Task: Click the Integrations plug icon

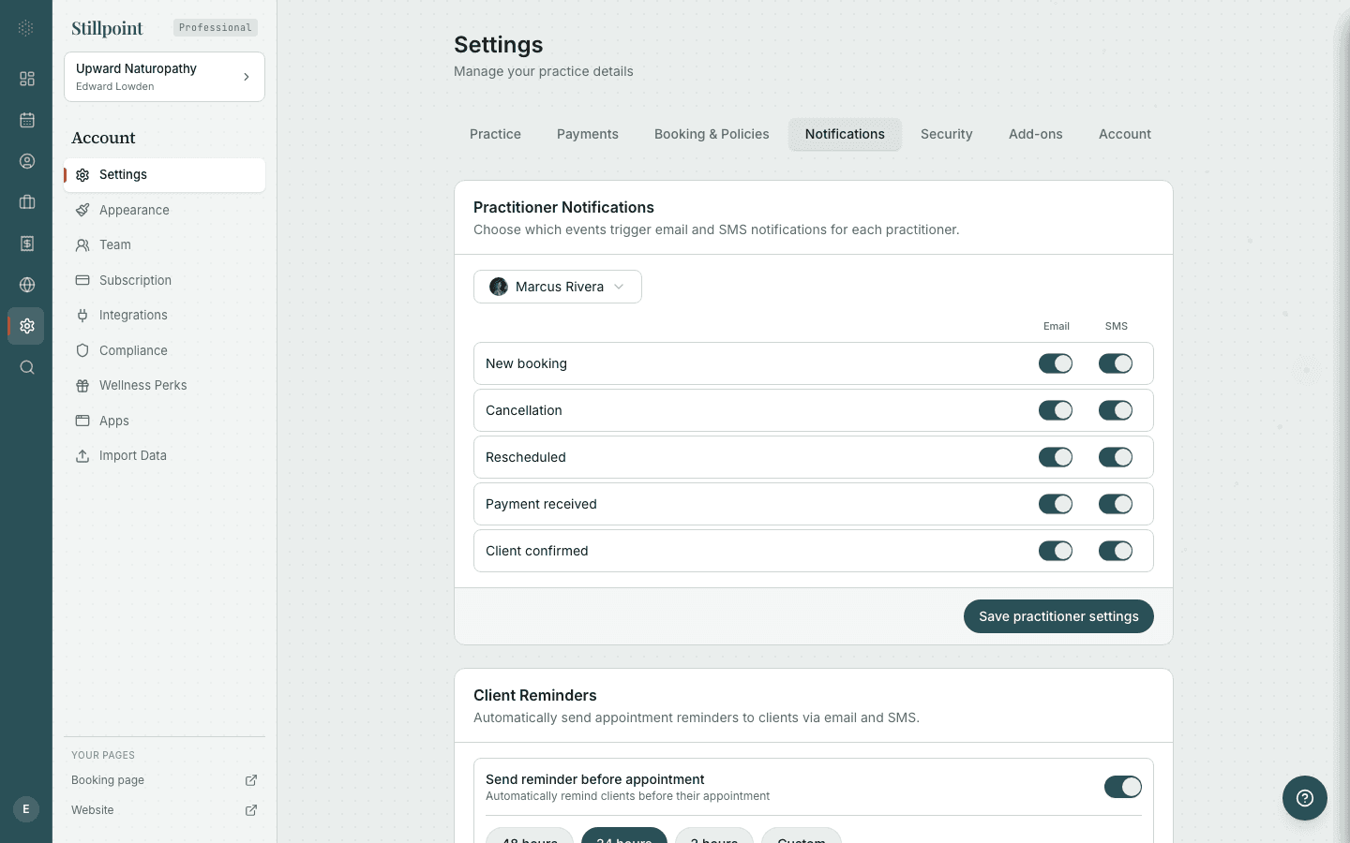Action: click(x=82, y=316)
